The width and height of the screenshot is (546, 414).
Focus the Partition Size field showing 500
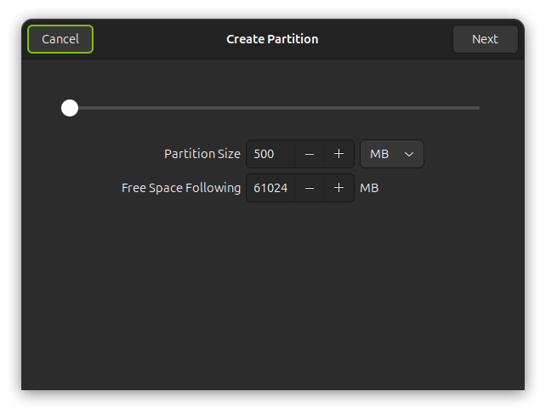270,154
